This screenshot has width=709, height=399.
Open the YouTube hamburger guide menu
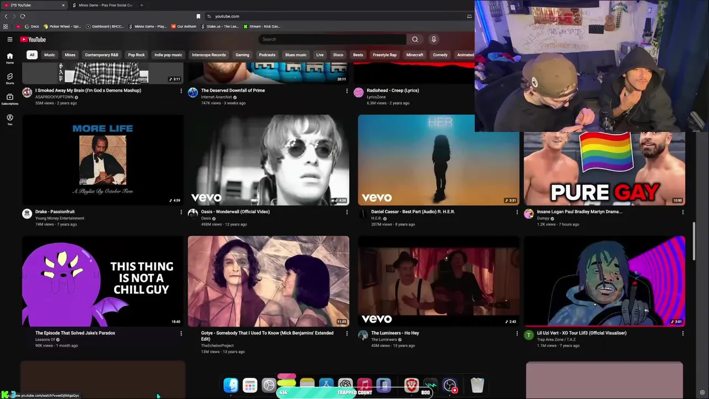tap(9, 39)
